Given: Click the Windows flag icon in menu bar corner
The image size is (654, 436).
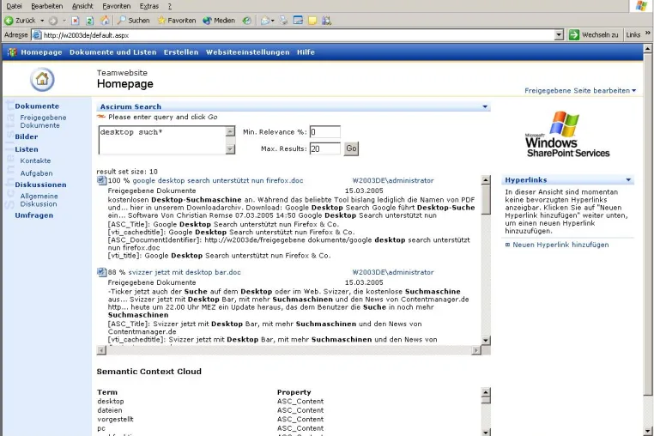Looking at the screenshot, I should [641, 5].
